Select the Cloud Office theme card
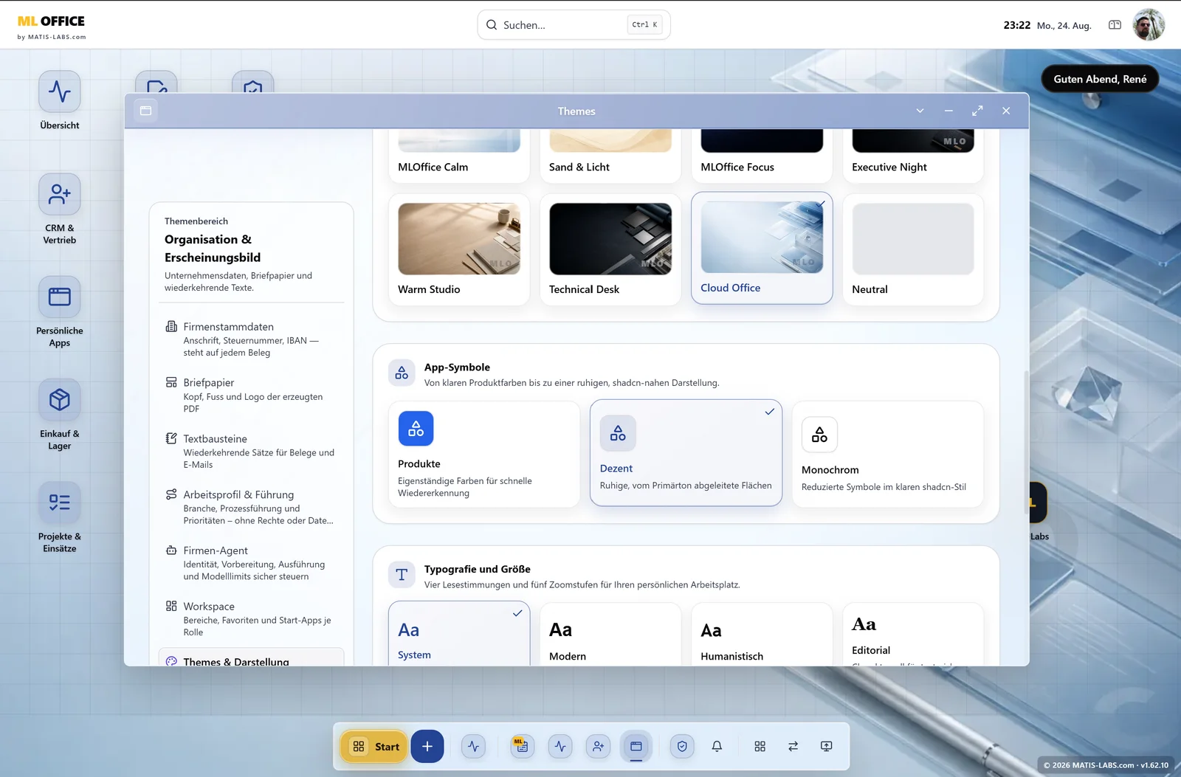The height and width of the screenshot is (777, 1181). pos(762,248)
